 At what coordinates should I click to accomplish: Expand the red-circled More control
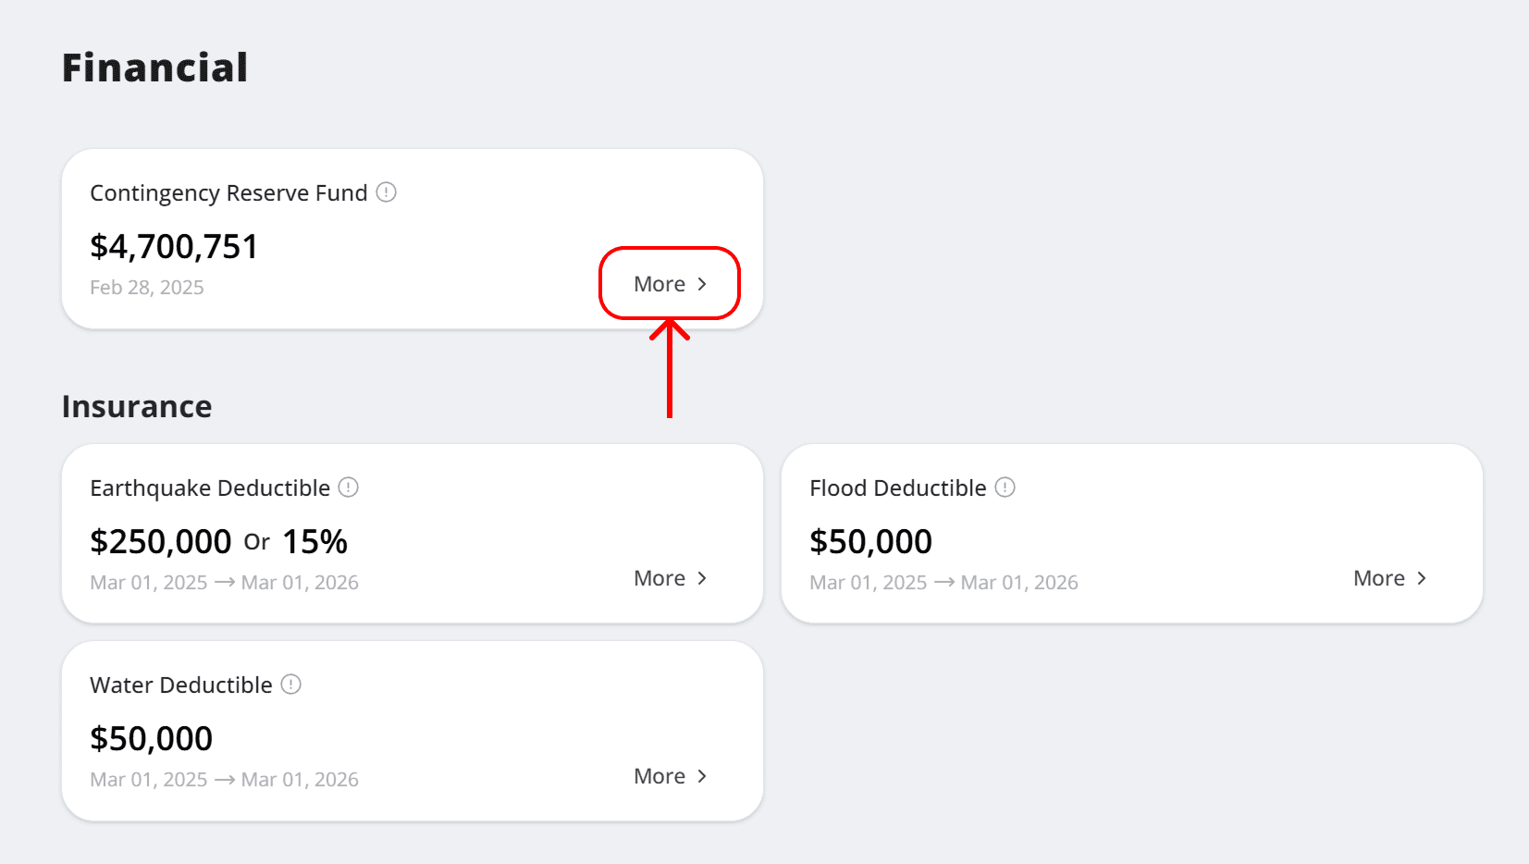coord(669,284)
